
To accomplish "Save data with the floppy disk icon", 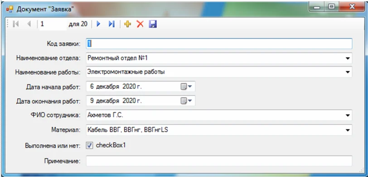I will click(153, 24).
